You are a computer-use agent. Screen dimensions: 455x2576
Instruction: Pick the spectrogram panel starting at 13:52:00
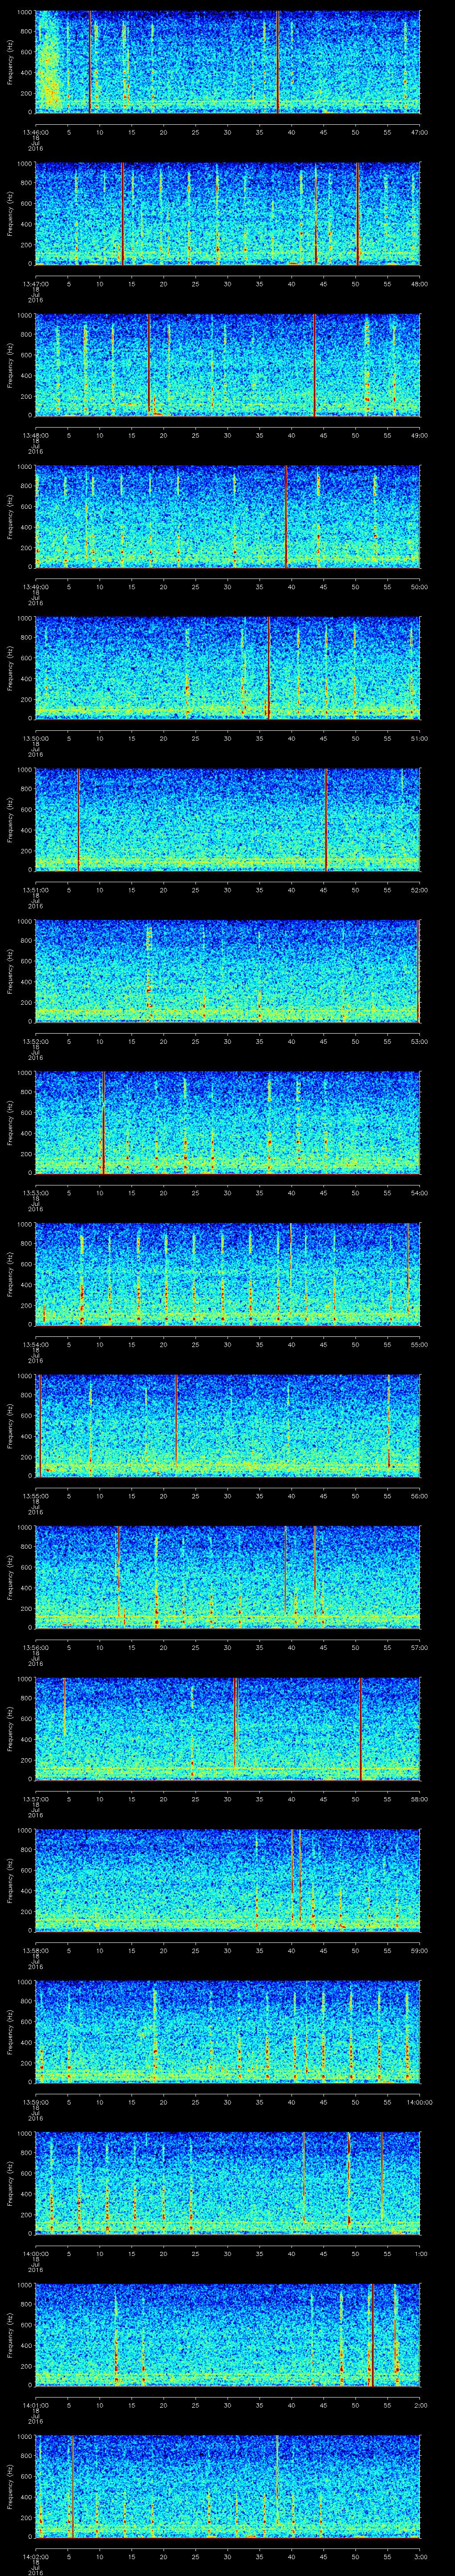pos(228,971)
